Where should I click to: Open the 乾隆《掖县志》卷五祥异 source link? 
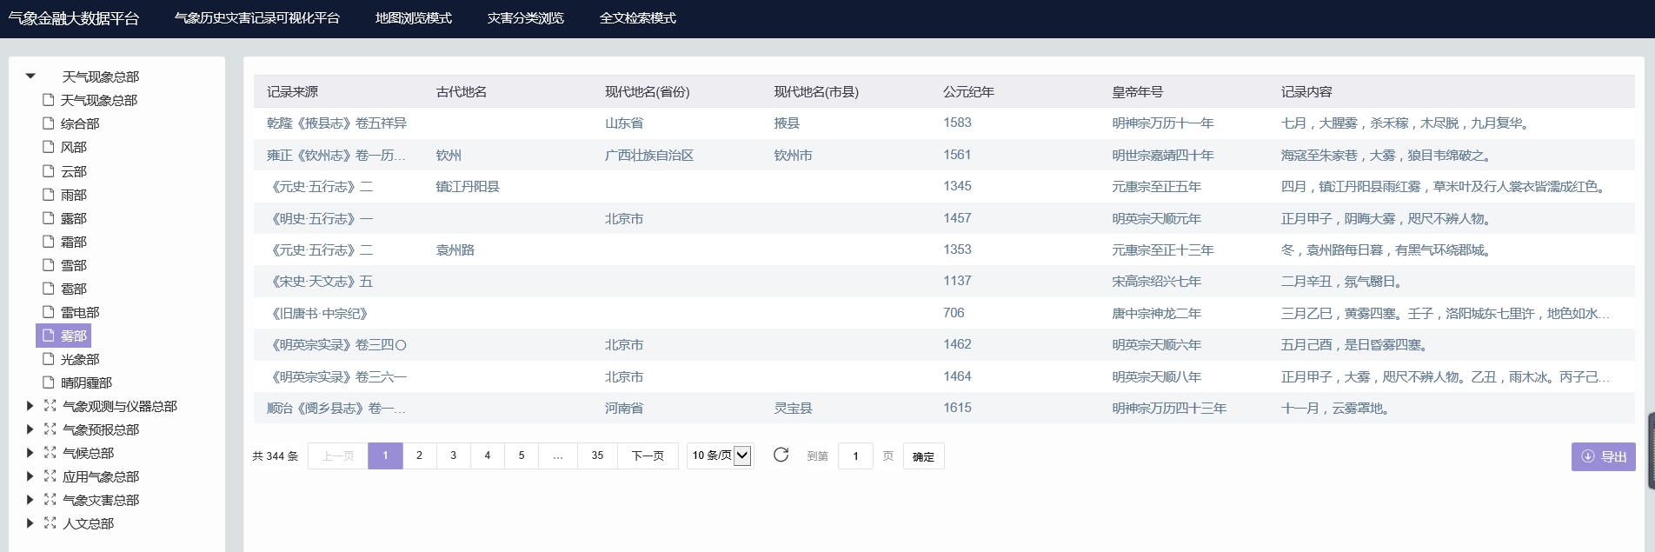[x=336, y=123]
